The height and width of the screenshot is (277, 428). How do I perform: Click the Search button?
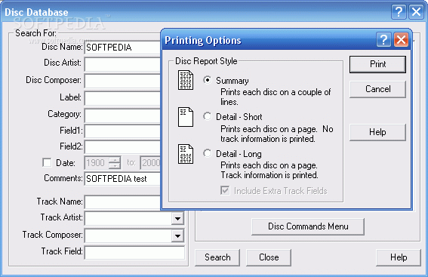[x=217, y=257]
